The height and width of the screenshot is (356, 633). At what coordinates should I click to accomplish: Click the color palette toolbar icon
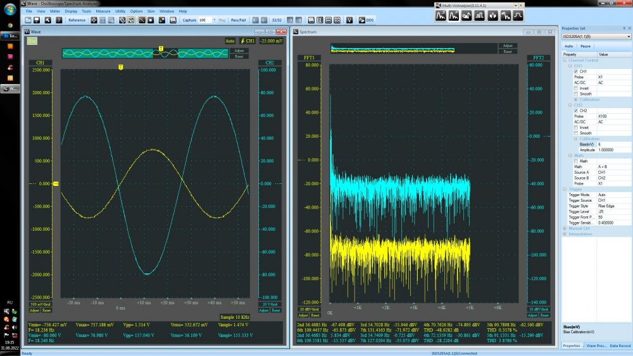161,20
